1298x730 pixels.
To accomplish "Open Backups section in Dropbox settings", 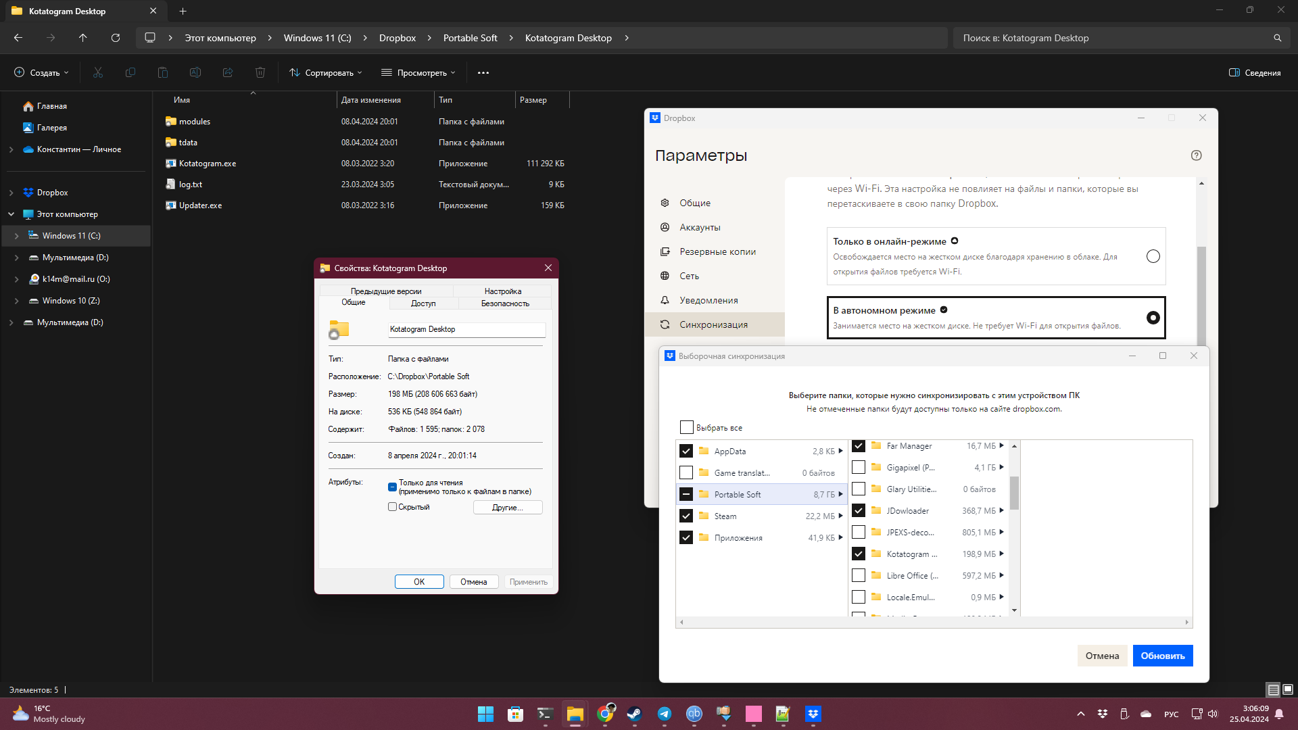I will click(717, 251).
